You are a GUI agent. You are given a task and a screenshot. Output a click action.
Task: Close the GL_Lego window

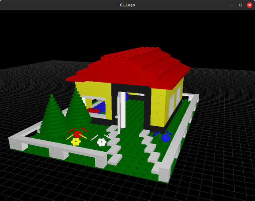(249, 5)
